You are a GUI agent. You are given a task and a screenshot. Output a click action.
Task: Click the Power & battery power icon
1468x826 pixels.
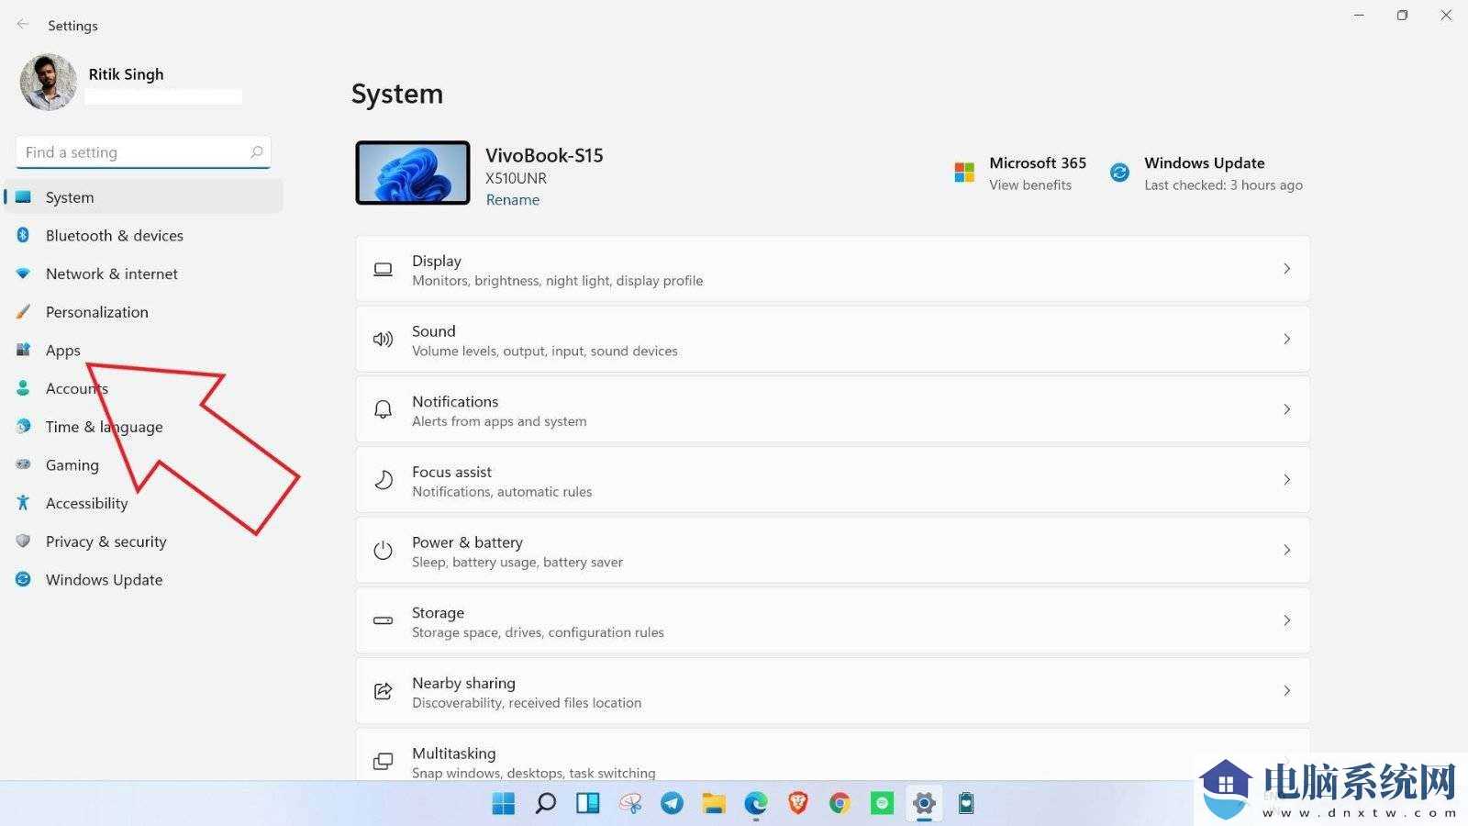[384, 551]
